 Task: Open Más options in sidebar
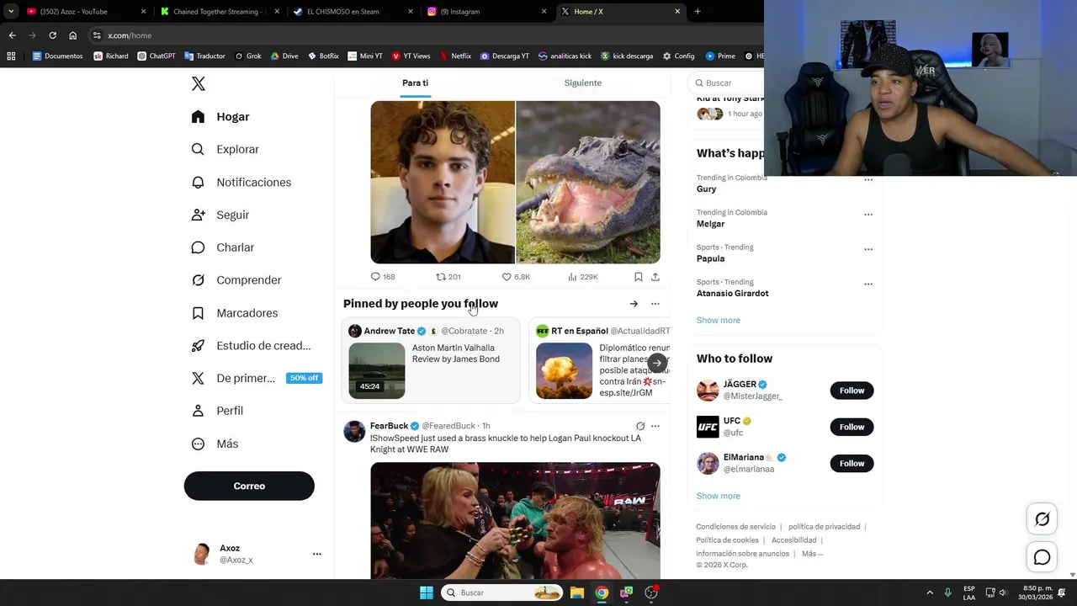pyautogui.click(x=215, y=444)
